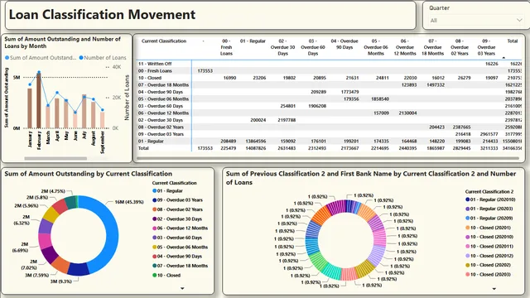Select 10 - Closed (202012) legend entry

point(489,256)
